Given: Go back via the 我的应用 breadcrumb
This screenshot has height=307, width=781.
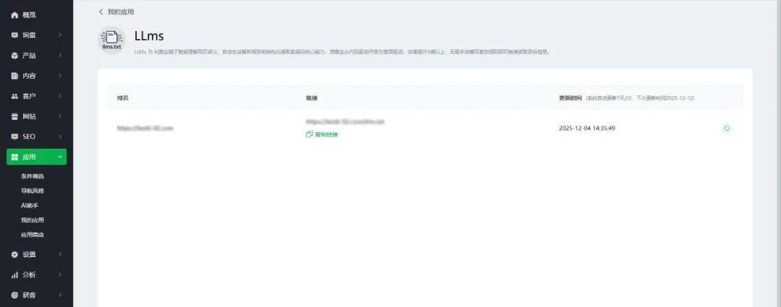Looking at the screenshot, I should point(116,12).
